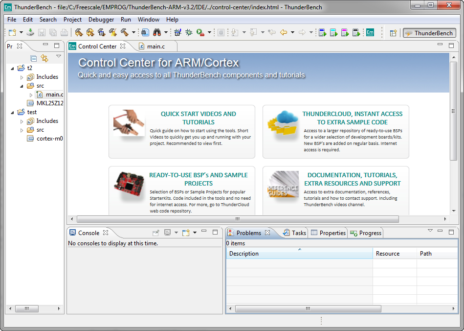Click the binoculars Search icon in toolbar
The image size is (464, 331).
click(157, 33)
